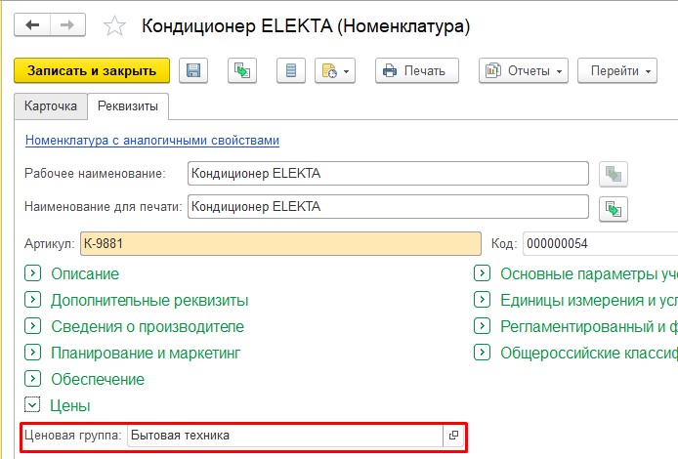678x459 pixels.
Task: Open Номенклатура с аналогичными свойствами link
Action: [x=152, y=141]
